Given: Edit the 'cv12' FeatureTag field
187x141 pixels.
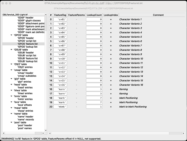Looking at the screenshot, I should coord(60,67).
